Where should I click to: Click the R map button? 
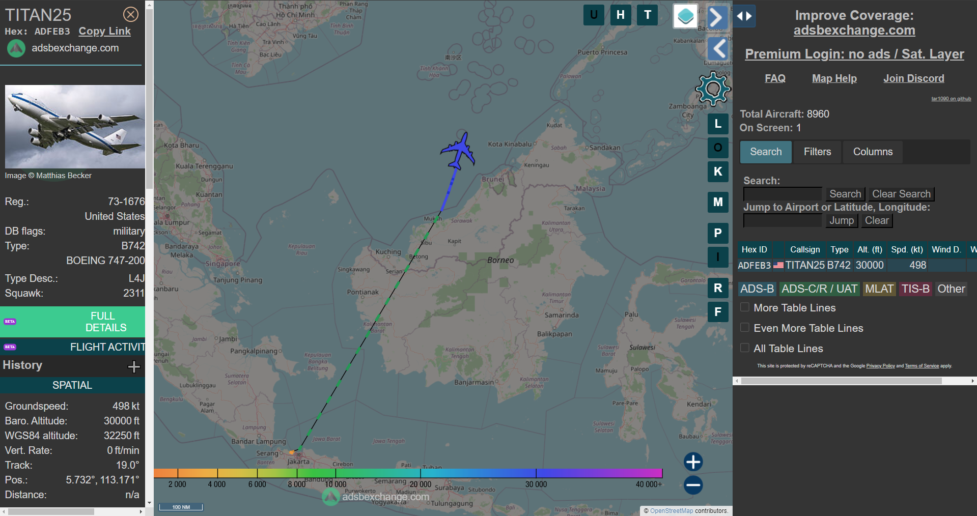point(718,288)
